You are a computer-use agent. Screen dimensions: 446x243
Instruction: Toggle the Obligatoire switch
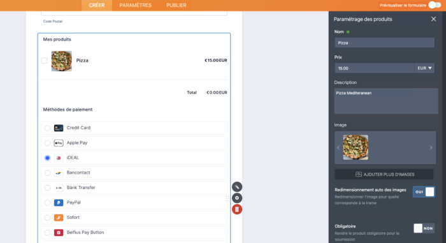(x=424, y=228)
